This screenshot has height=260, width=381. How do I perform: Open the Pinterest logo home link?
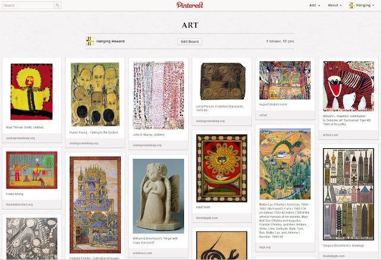click(190, 5)
